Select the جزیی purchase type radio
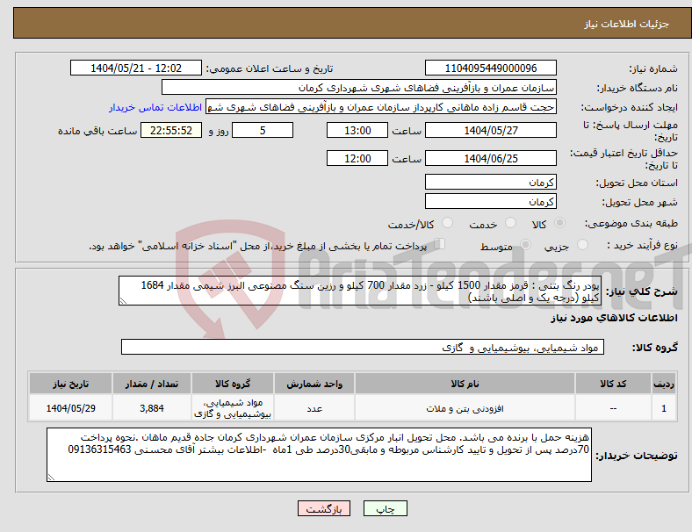Screen dimensions: 692x532 point(582,244)
